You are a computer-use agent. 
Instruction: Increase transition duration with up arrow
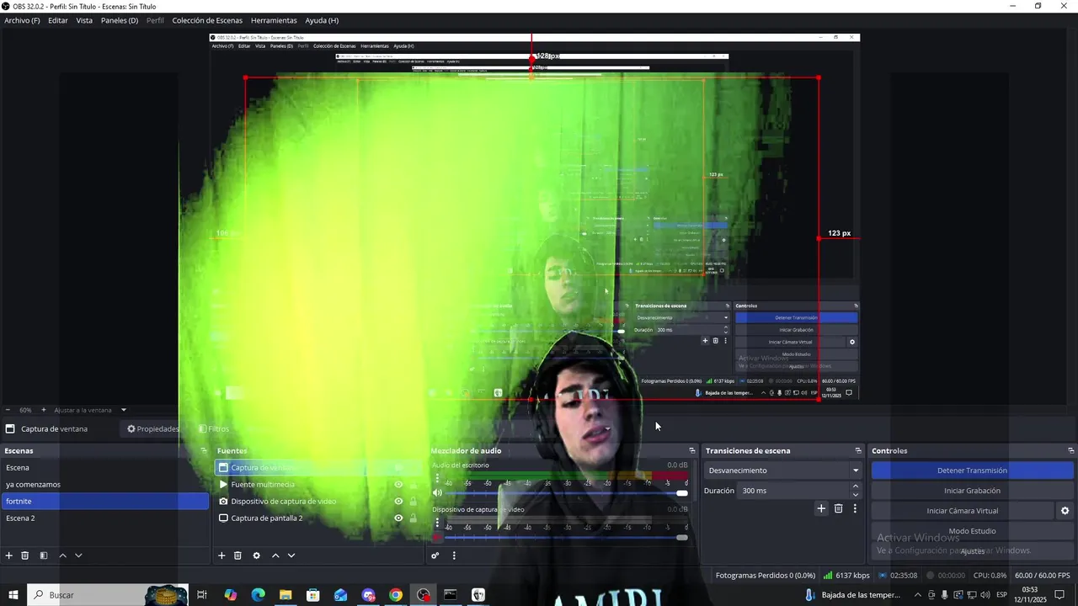point(856,486)
